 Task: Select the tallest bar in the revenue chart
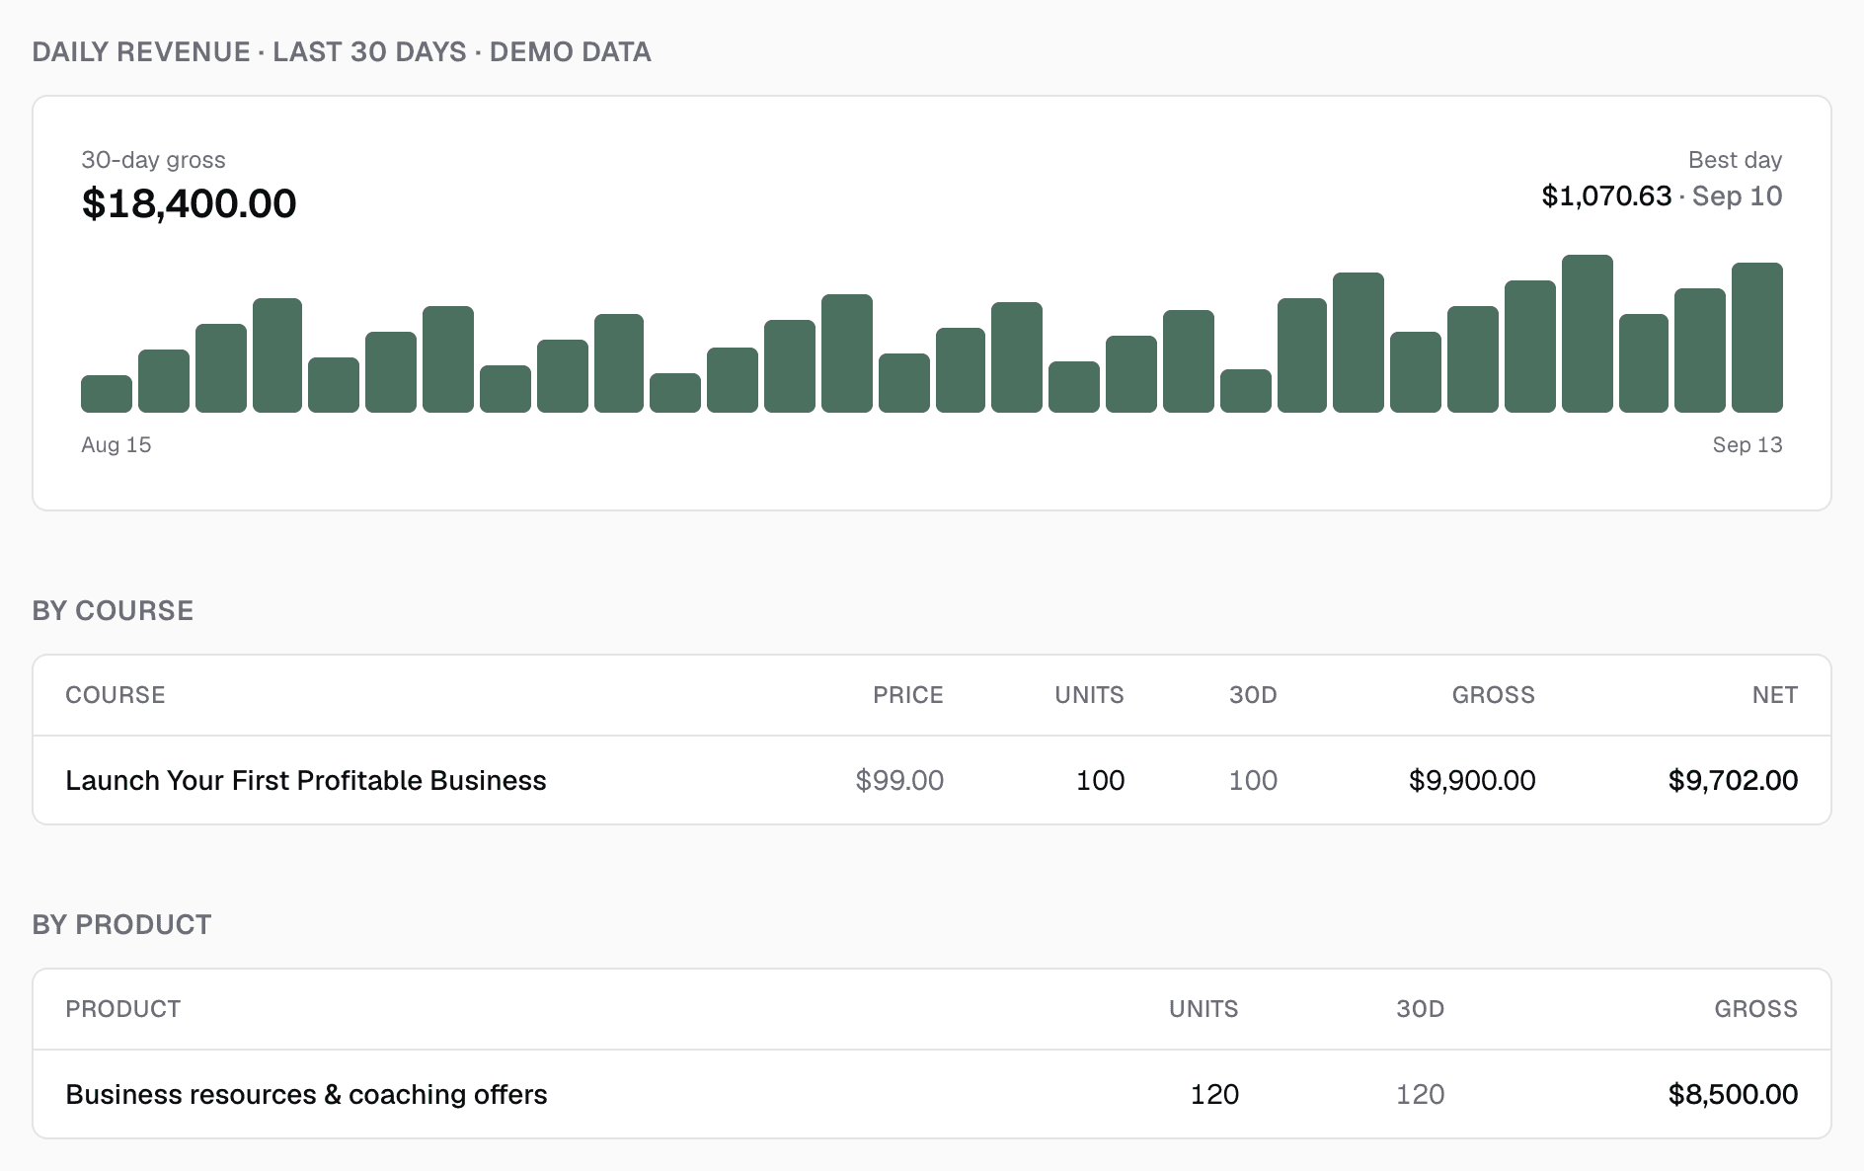pos(1588,334)
